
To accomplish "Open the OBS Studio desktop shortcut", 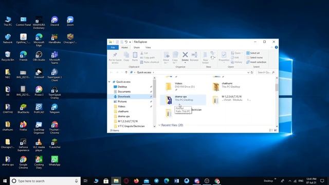I will (39, 56).
